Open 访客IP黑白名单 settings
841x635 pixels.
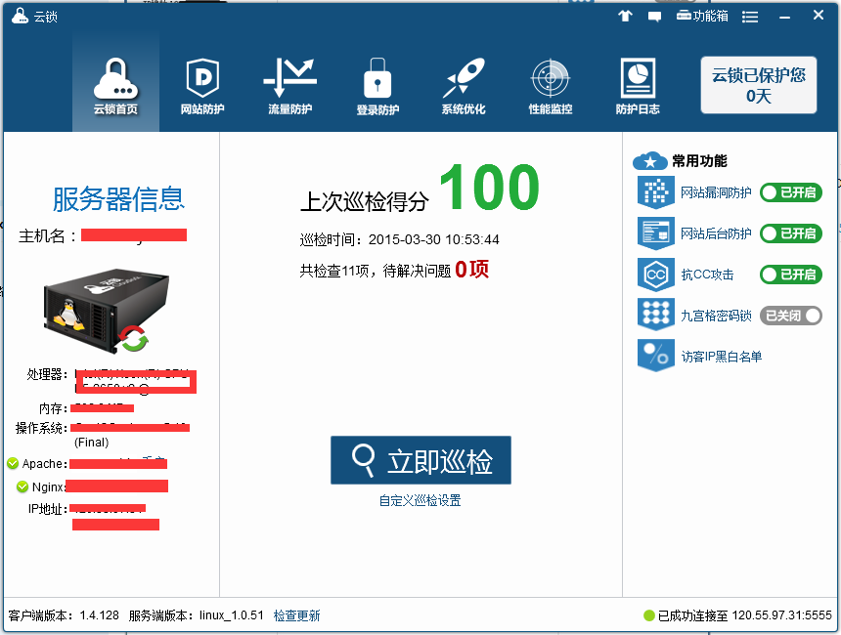tap(721, 357)
